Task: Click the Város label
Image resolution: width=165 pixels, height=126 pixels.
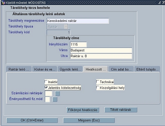Action: point(63,50)
